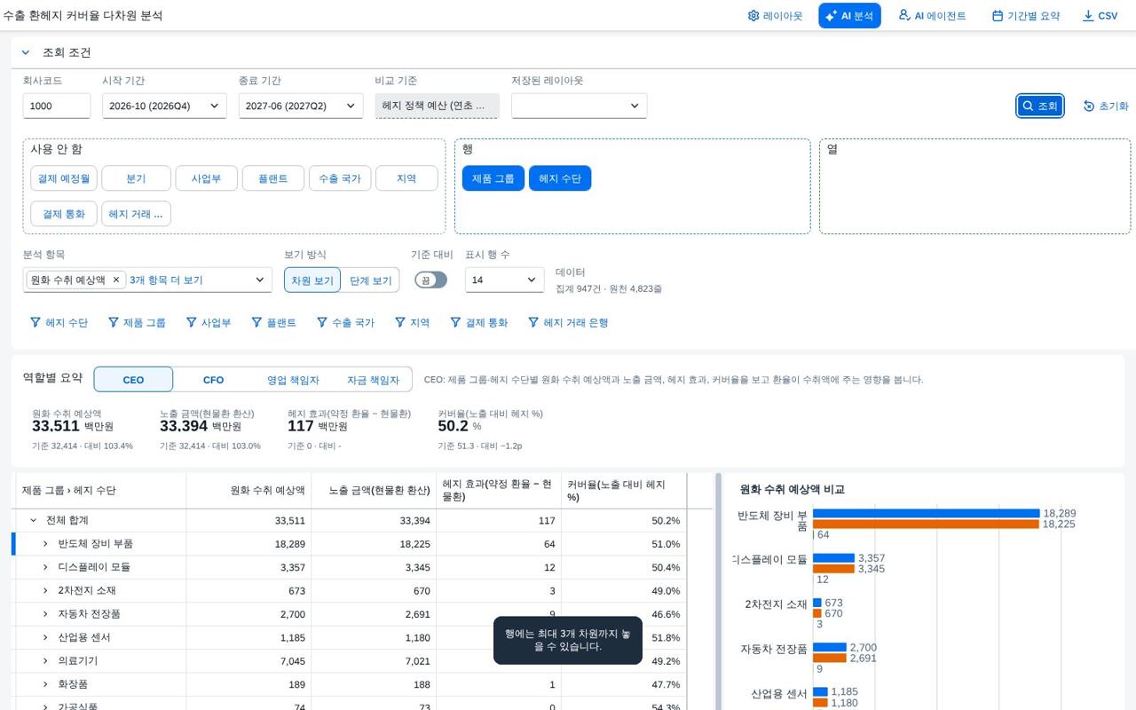Image resolution: width=1136 pixels, height=710 pixels.
Task: Remove the 원화 수취 예상액 chip with its X
Action: tap(115, 280)
